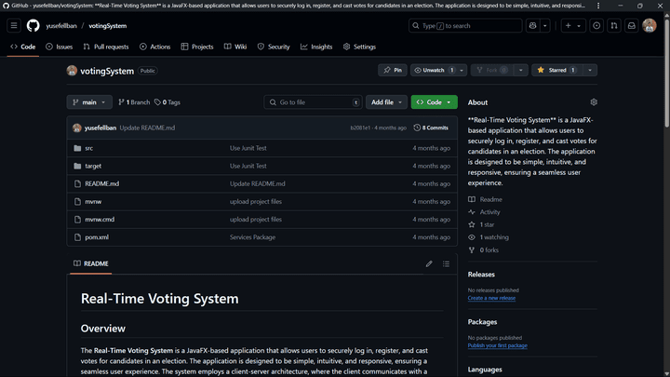View the 0 Tags link

click(167, 102)
